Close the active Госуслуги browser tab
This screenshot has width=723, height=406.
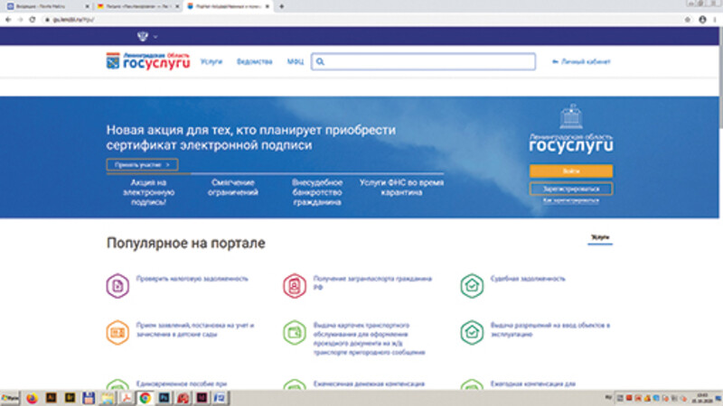pos(267,6)
